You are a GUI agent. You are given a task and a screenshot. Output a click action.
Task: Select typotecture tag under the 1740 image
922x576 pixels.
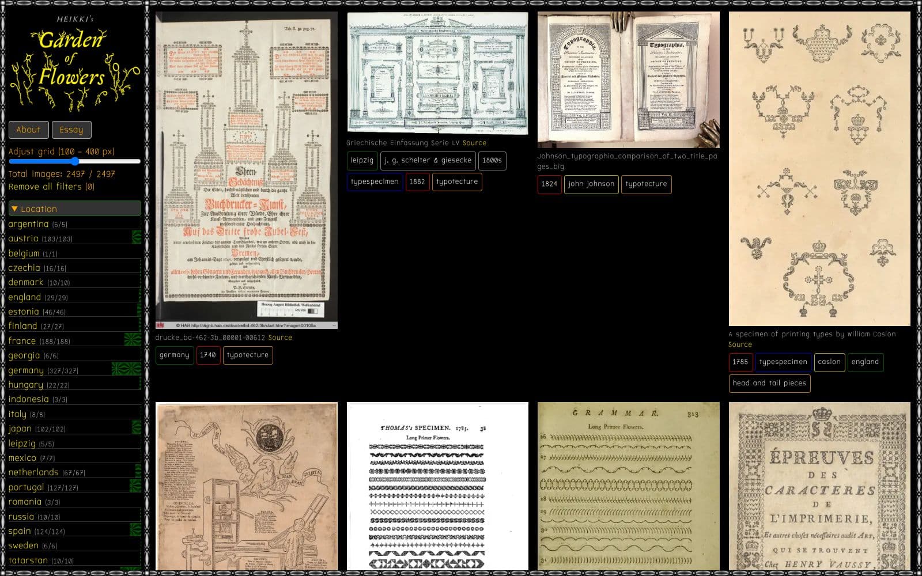point(248,355)
